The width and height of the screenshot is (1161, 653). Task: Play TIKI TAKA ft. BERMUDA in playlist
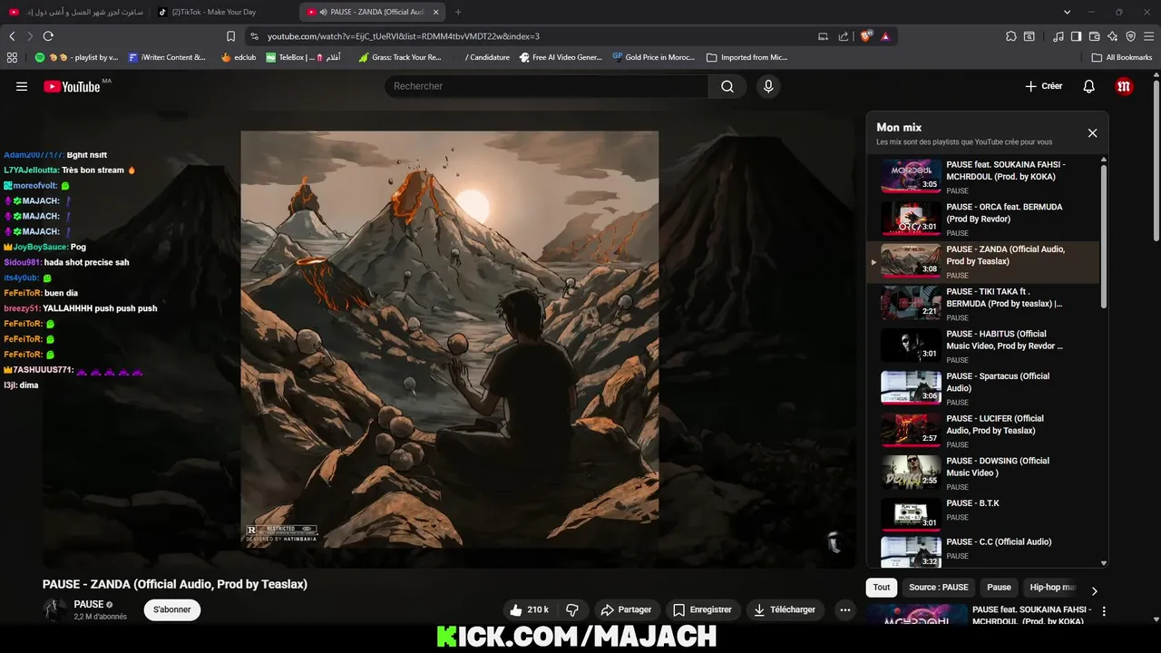[984, 303]
